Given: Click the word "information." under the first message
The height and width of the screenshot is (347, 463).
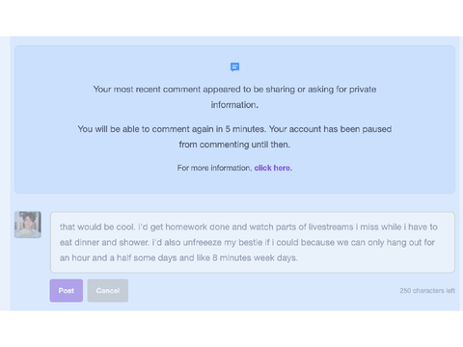Looking at the screenshot, I should (234, 105).
